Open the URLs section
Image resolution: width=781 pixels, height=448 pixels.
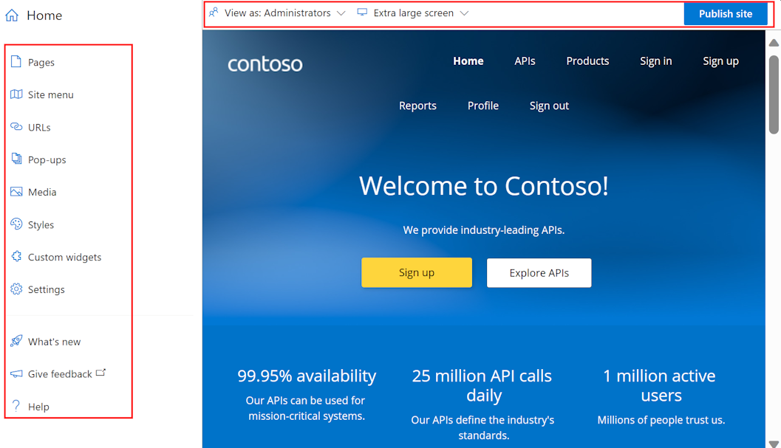click(x=39, y=128)
